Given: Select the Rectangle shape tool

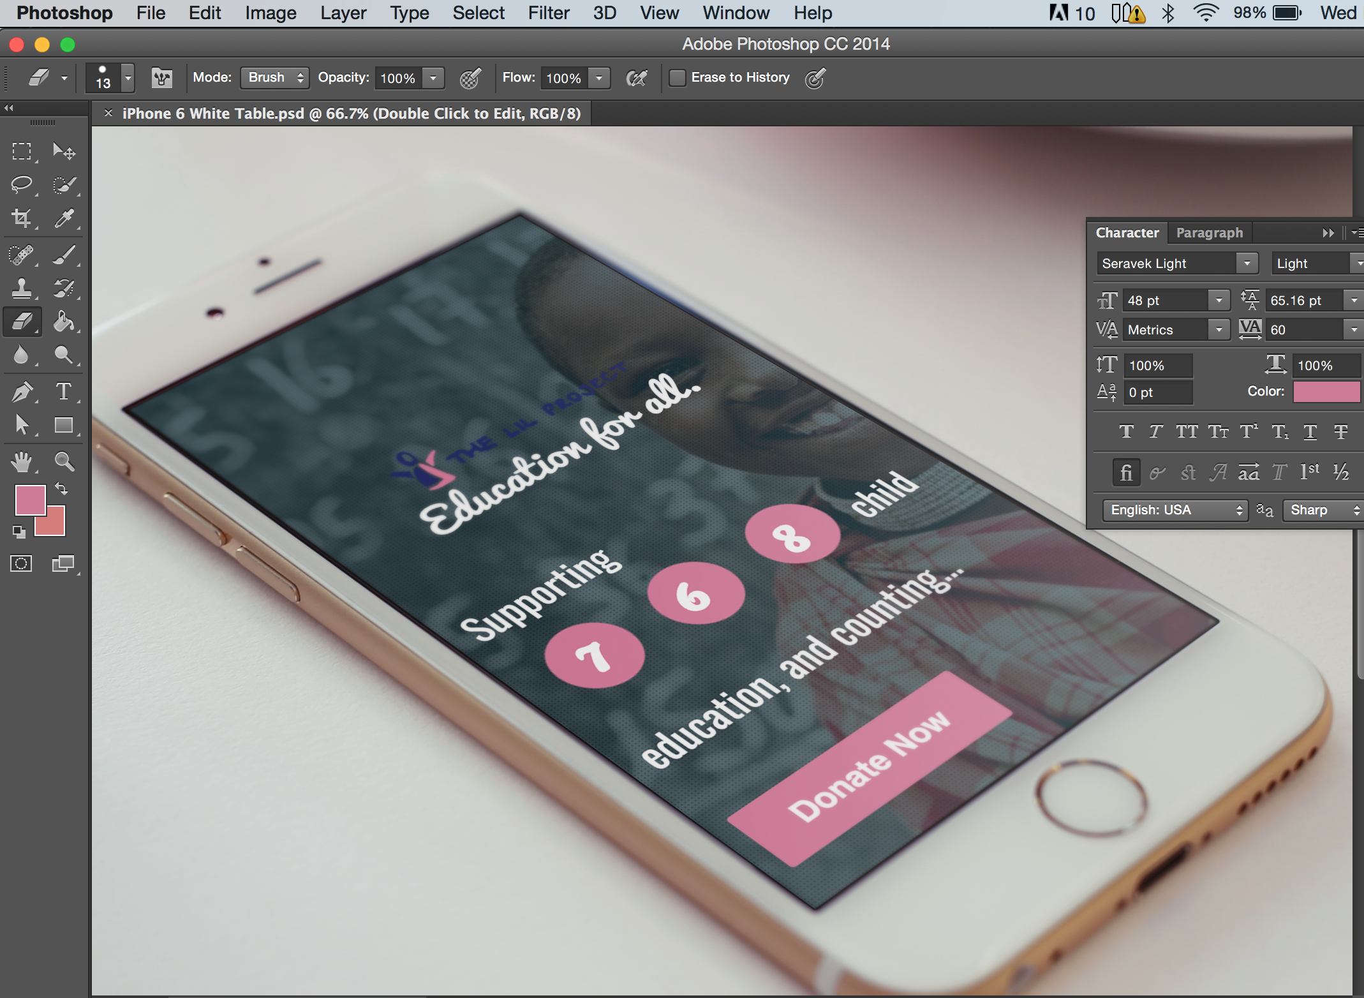Looking at the screenshot, I should click(x=64, y=424).
